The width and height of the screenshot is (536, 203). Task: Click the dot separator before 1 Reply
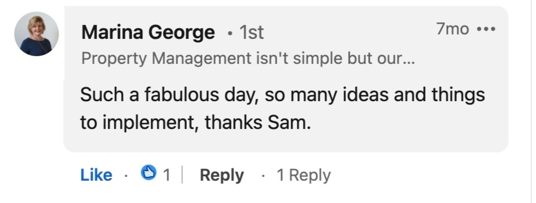coord(263,176)
